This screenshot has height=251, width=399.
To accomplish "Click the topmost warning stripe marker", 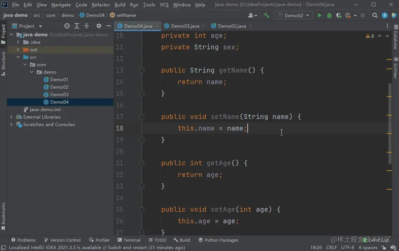I will point(389,59).
